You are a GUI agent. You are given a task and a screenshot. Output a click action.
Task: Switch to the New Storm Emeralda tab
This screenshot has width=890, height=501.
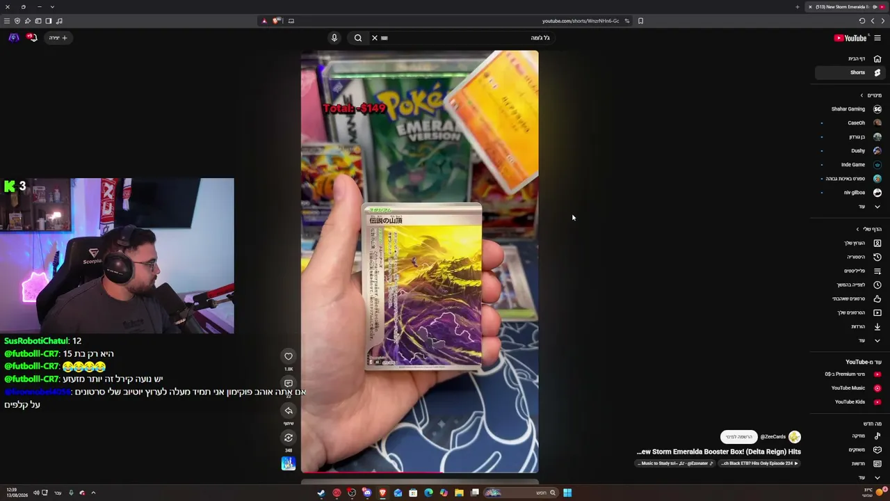click(847, 7)
